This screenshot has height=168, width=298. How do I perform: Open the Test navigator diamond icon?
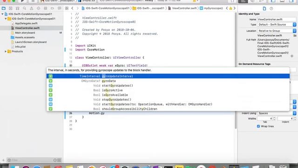point(38,8)
